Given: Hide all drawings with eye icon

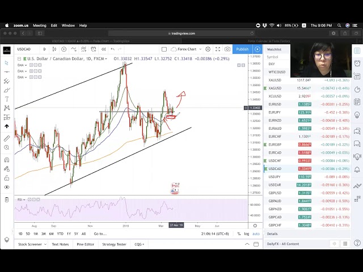Looking at the screenshot, I should point(7,187).
